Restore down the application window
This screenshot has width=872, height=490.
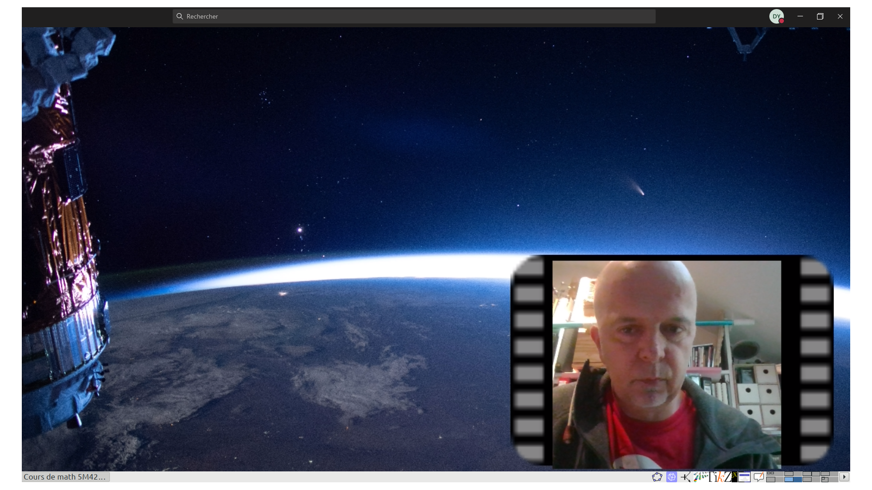pyautogui.click(x=820, y=16)
